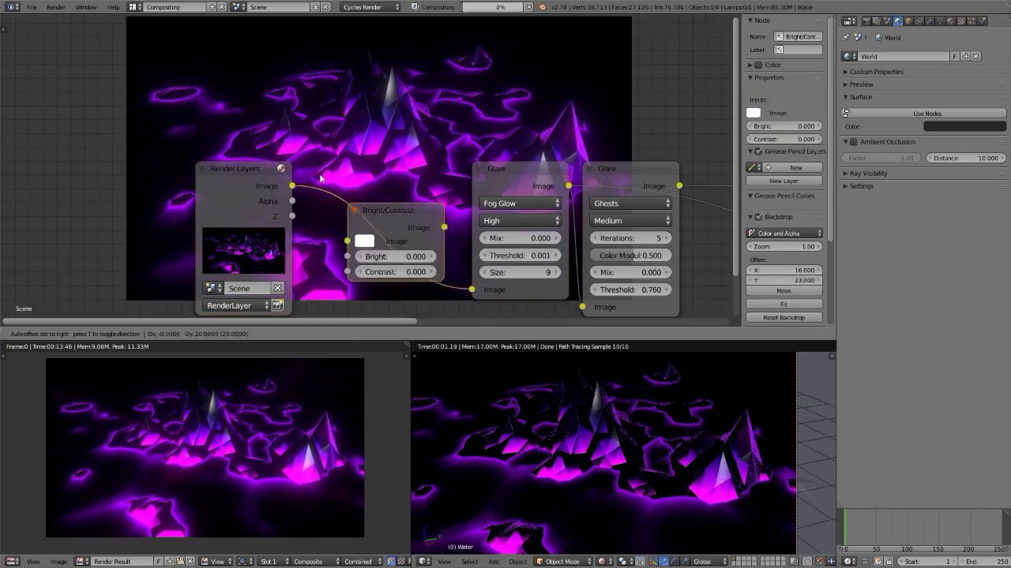This screenshot has width=1011, height=568.
Task: Click the Fit backdrop button
Action: [x=784, y=304]
